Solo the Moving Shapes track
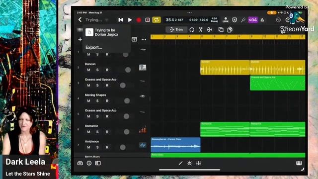 point(97,101)
